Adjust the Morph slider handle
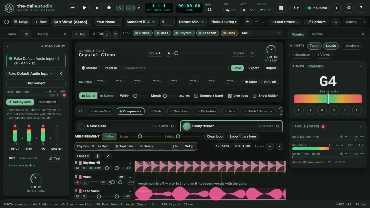Image resolution: width=370 pixels, height=208 pixels. coord(165,96)
